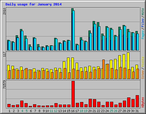The width and height of the screenshot is (146, 114).
Task: Click the green weekend day label 11
Action: 51,111
